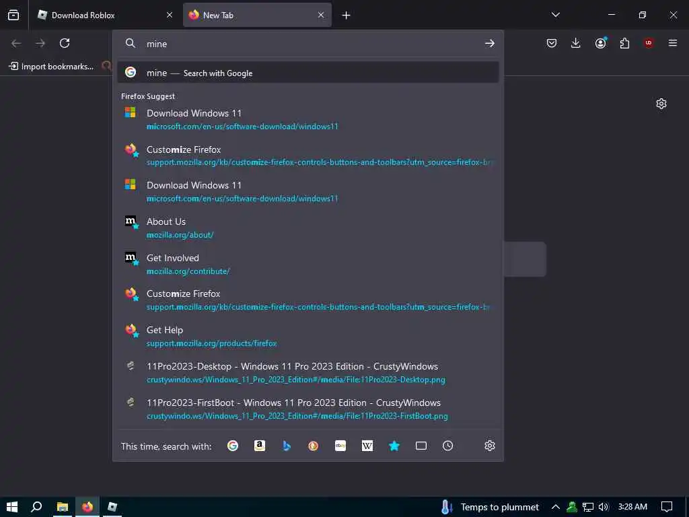Search this time with Bing
The width and height of the screenshot is (689, 517).
[x=287, y=446]
